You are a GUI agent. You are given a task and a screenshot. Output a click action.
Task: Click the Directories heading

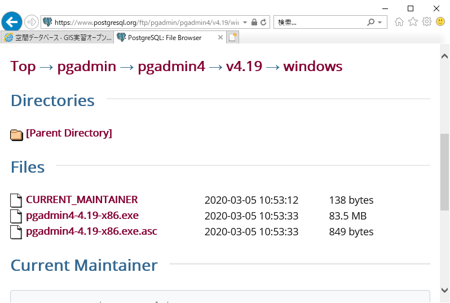(x=52, y=100)
